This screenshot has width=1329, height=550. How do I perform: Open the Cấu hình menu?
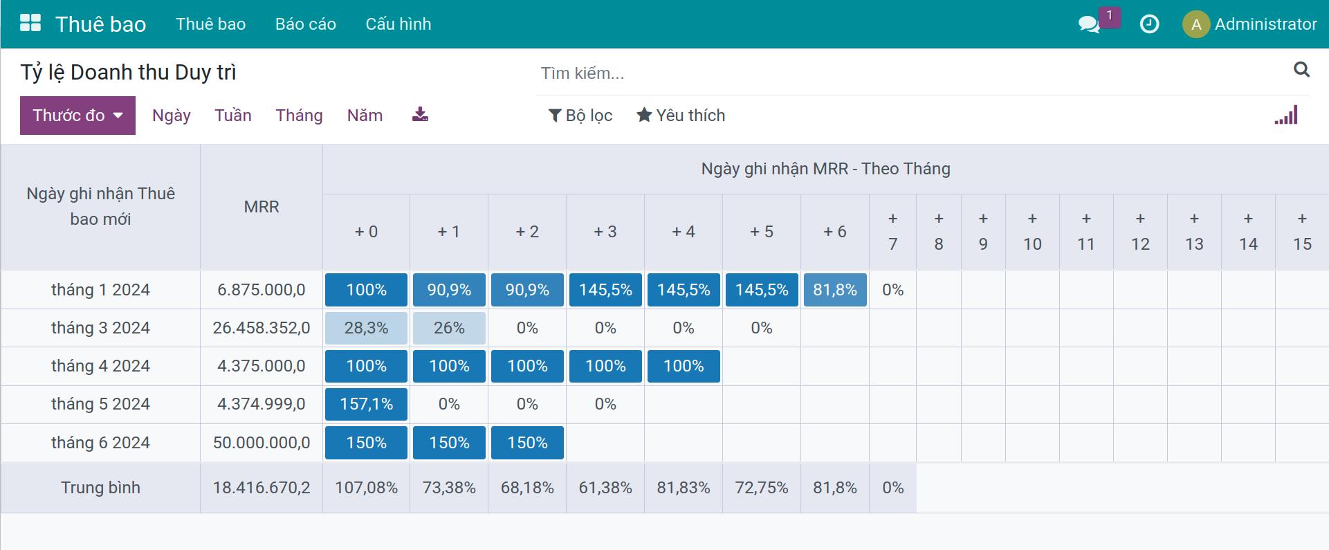398,24
